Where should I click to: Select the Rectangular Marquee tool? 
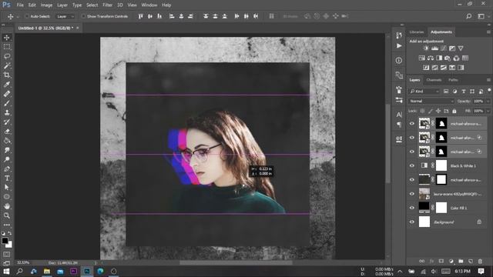[x=7, y=47]
